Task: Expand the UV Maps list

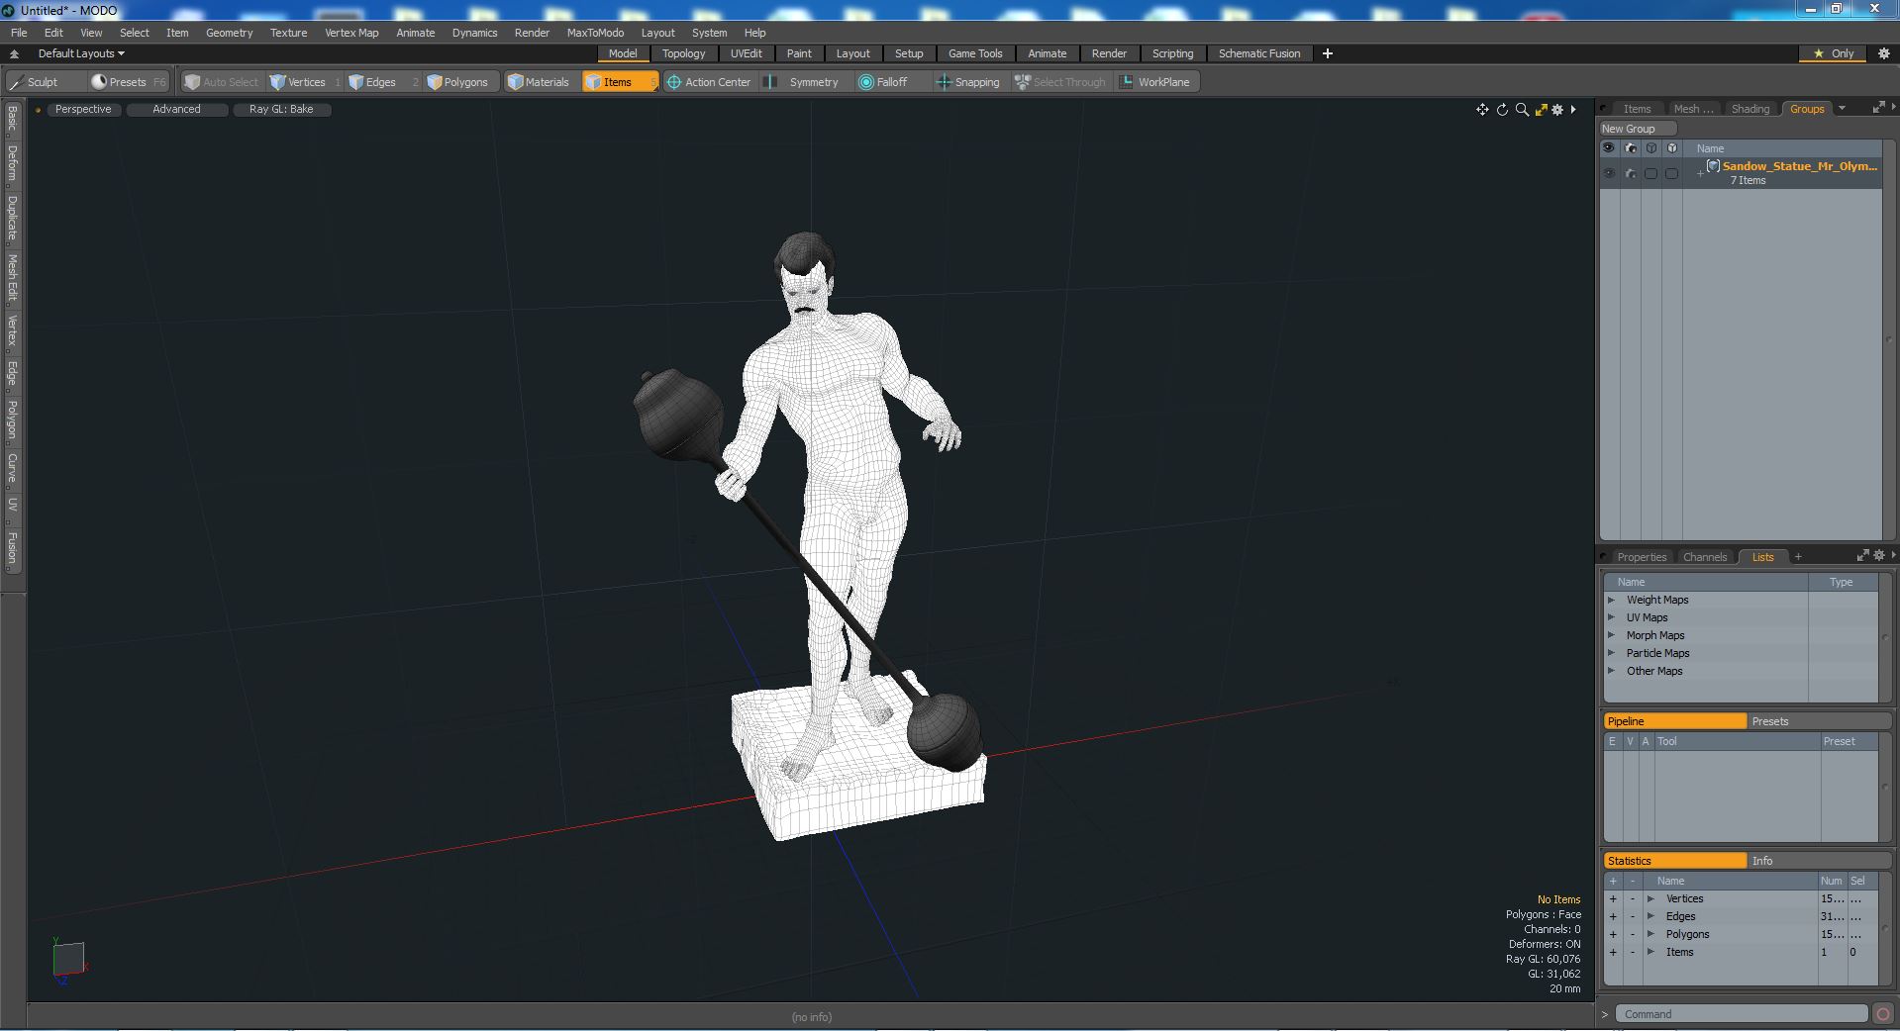Action: [1611, 617]
